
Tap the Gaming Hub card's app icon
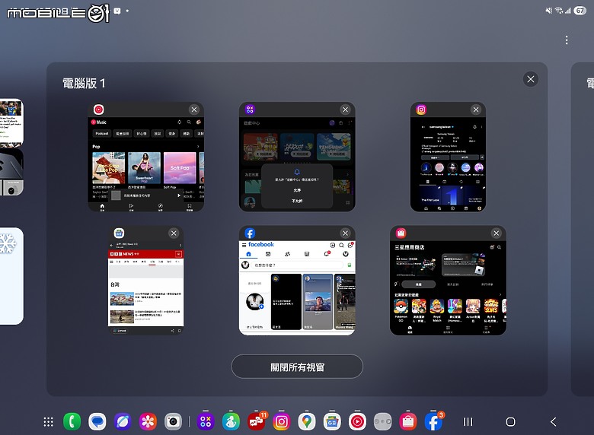pos(250,110)
